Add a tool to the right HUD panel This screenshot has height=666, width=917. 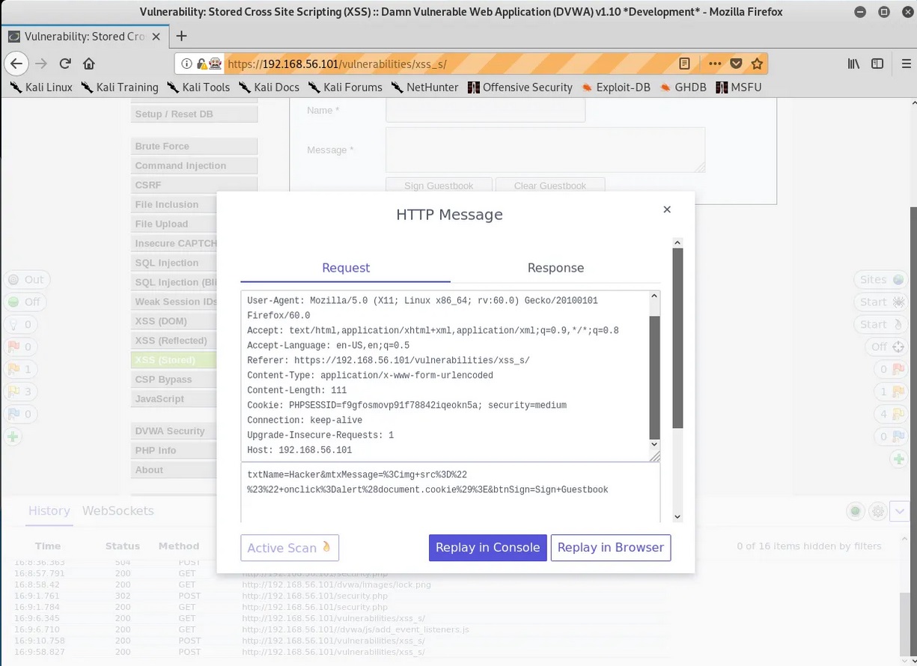(898, 459)
